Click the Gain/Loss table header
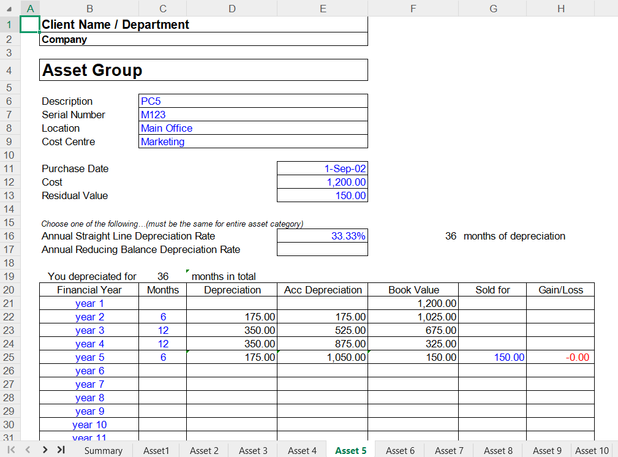The image size is (618, 457). click(x=560, y=290)
